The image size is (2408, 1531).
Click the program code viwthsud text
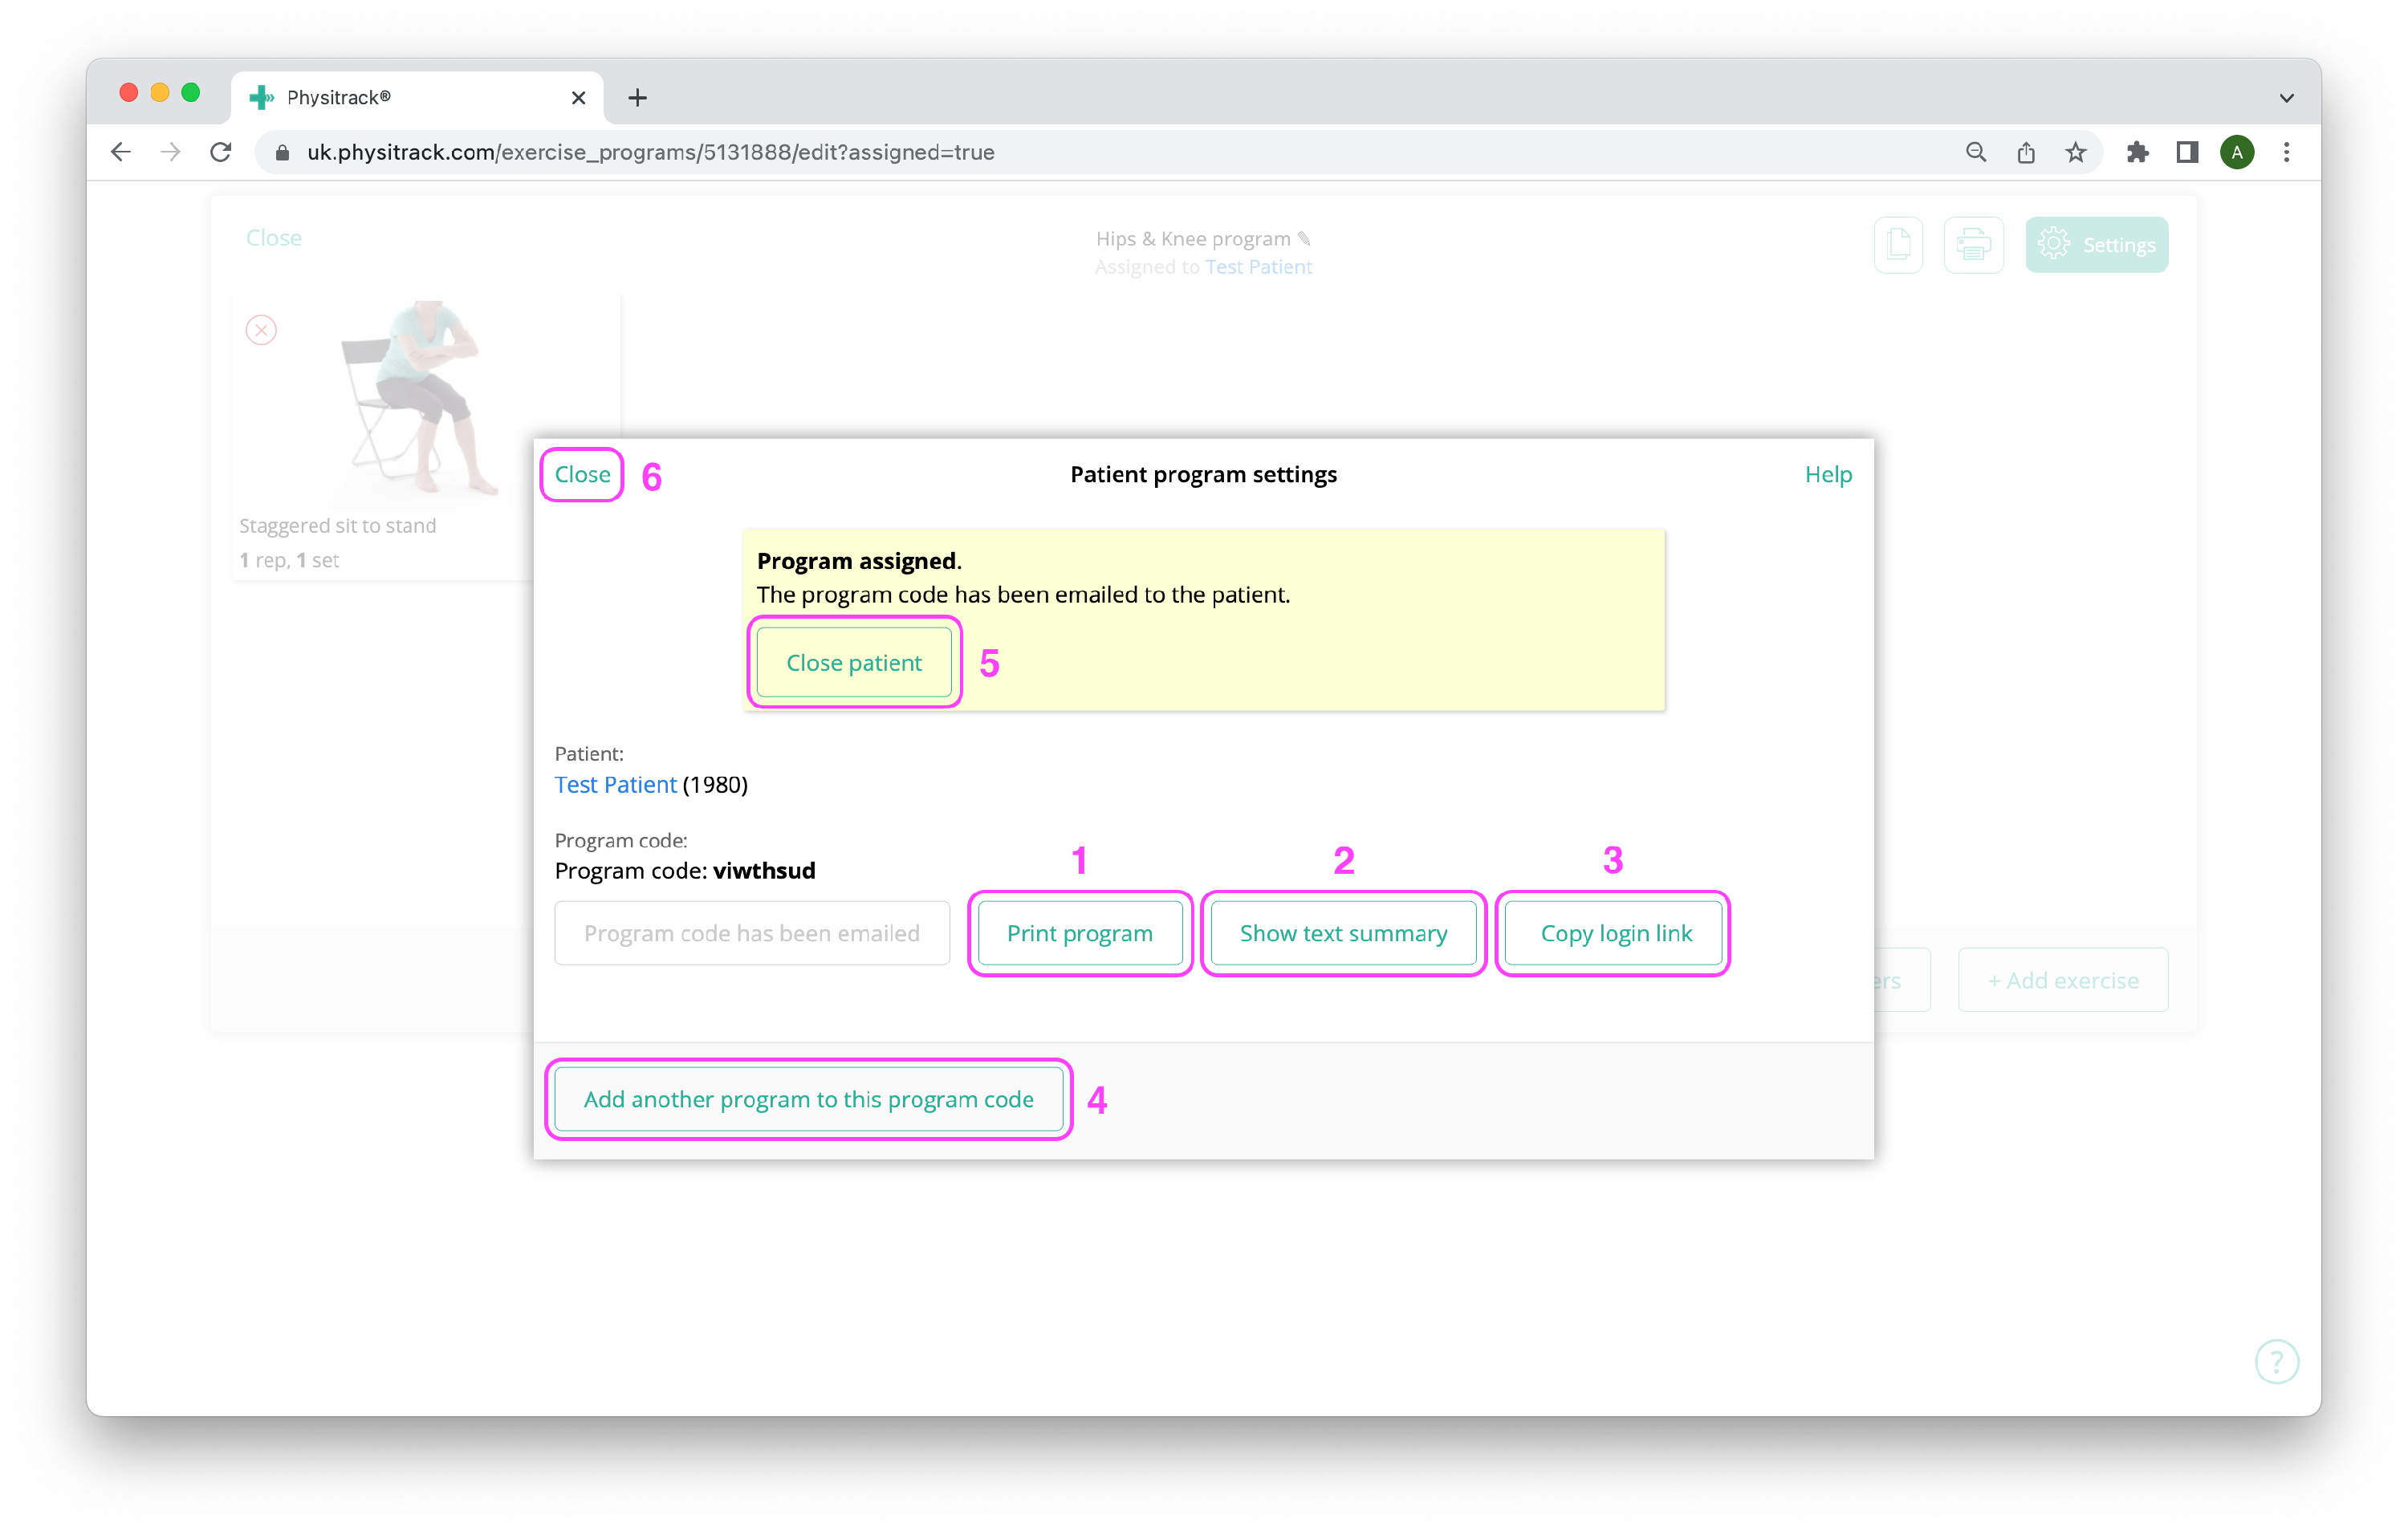pyautogui.click(x=764, y=870)
